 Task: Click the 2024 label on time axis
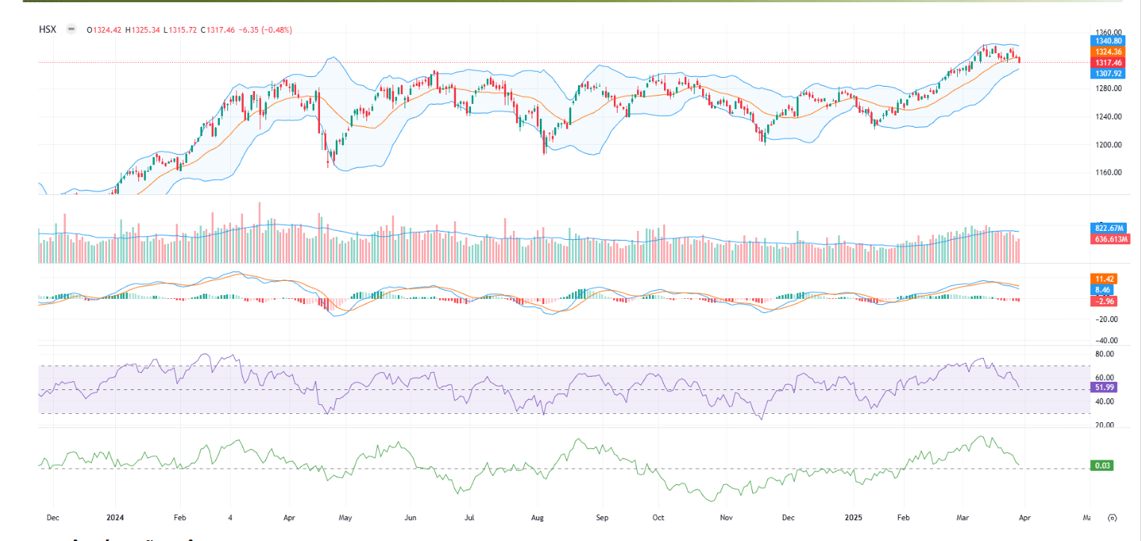tap(116, 517)
